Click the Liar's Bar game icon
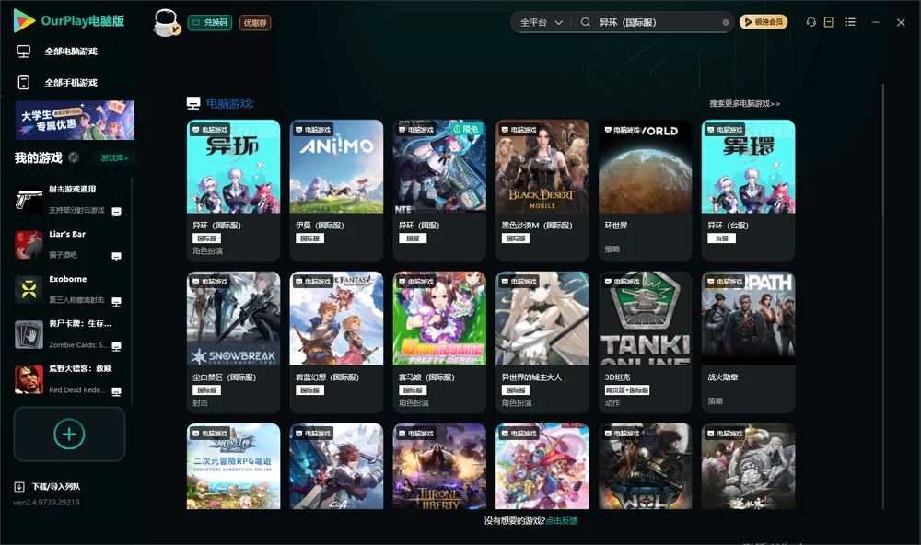Screen dimensions: 921x545 (29, 244)
